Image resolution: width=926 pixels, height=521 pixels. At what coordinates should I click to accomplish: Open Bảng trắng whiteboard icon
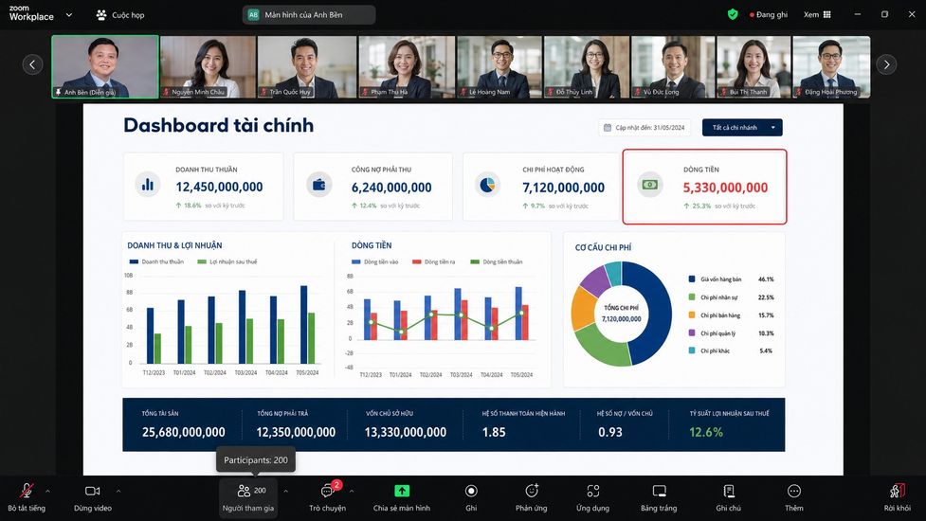[659, 491]
